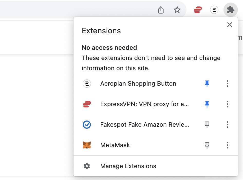Open more options for ExpressVPN
Screen dimensions: 243x180
pos(228,104)
